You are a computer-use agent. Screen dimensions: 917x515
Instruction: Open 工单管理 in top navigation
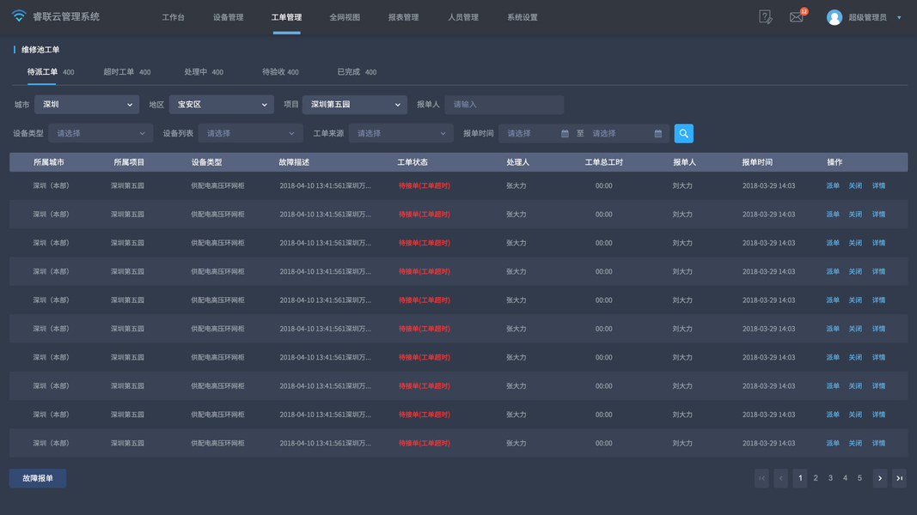pyautogui.click(x=286, y=17)
